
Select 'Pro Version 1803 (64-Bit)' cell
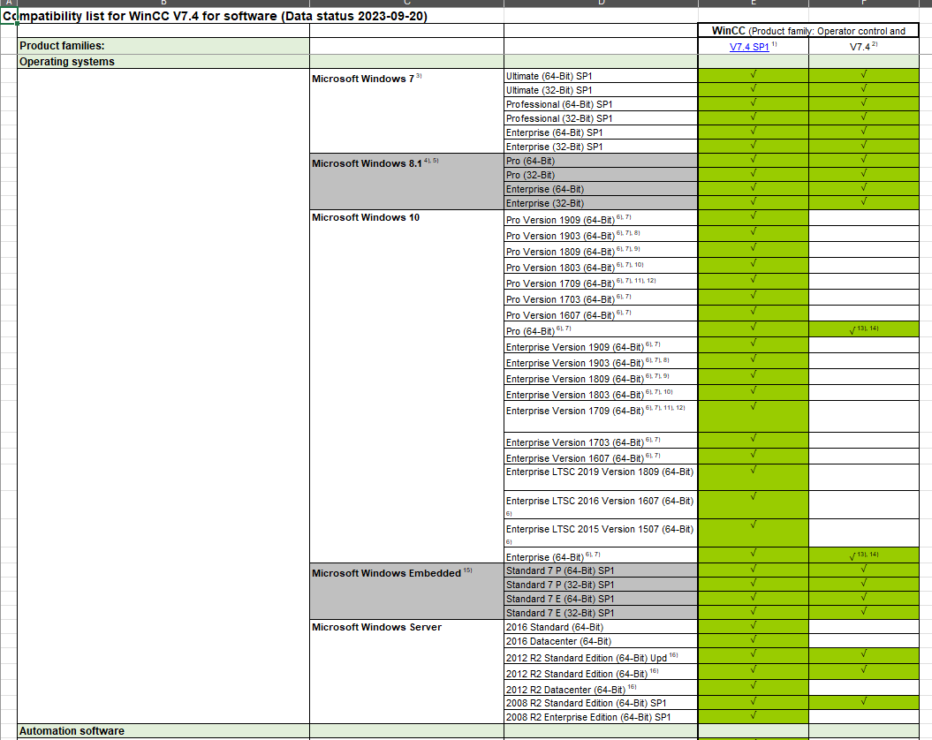(x=601, y=267)
